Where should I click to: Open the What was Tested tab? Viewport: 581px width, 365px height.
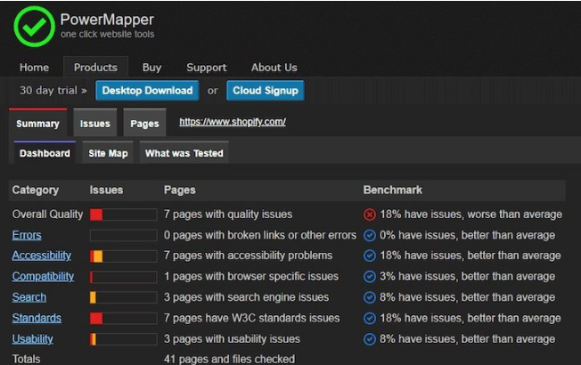[x=184, y=152]
